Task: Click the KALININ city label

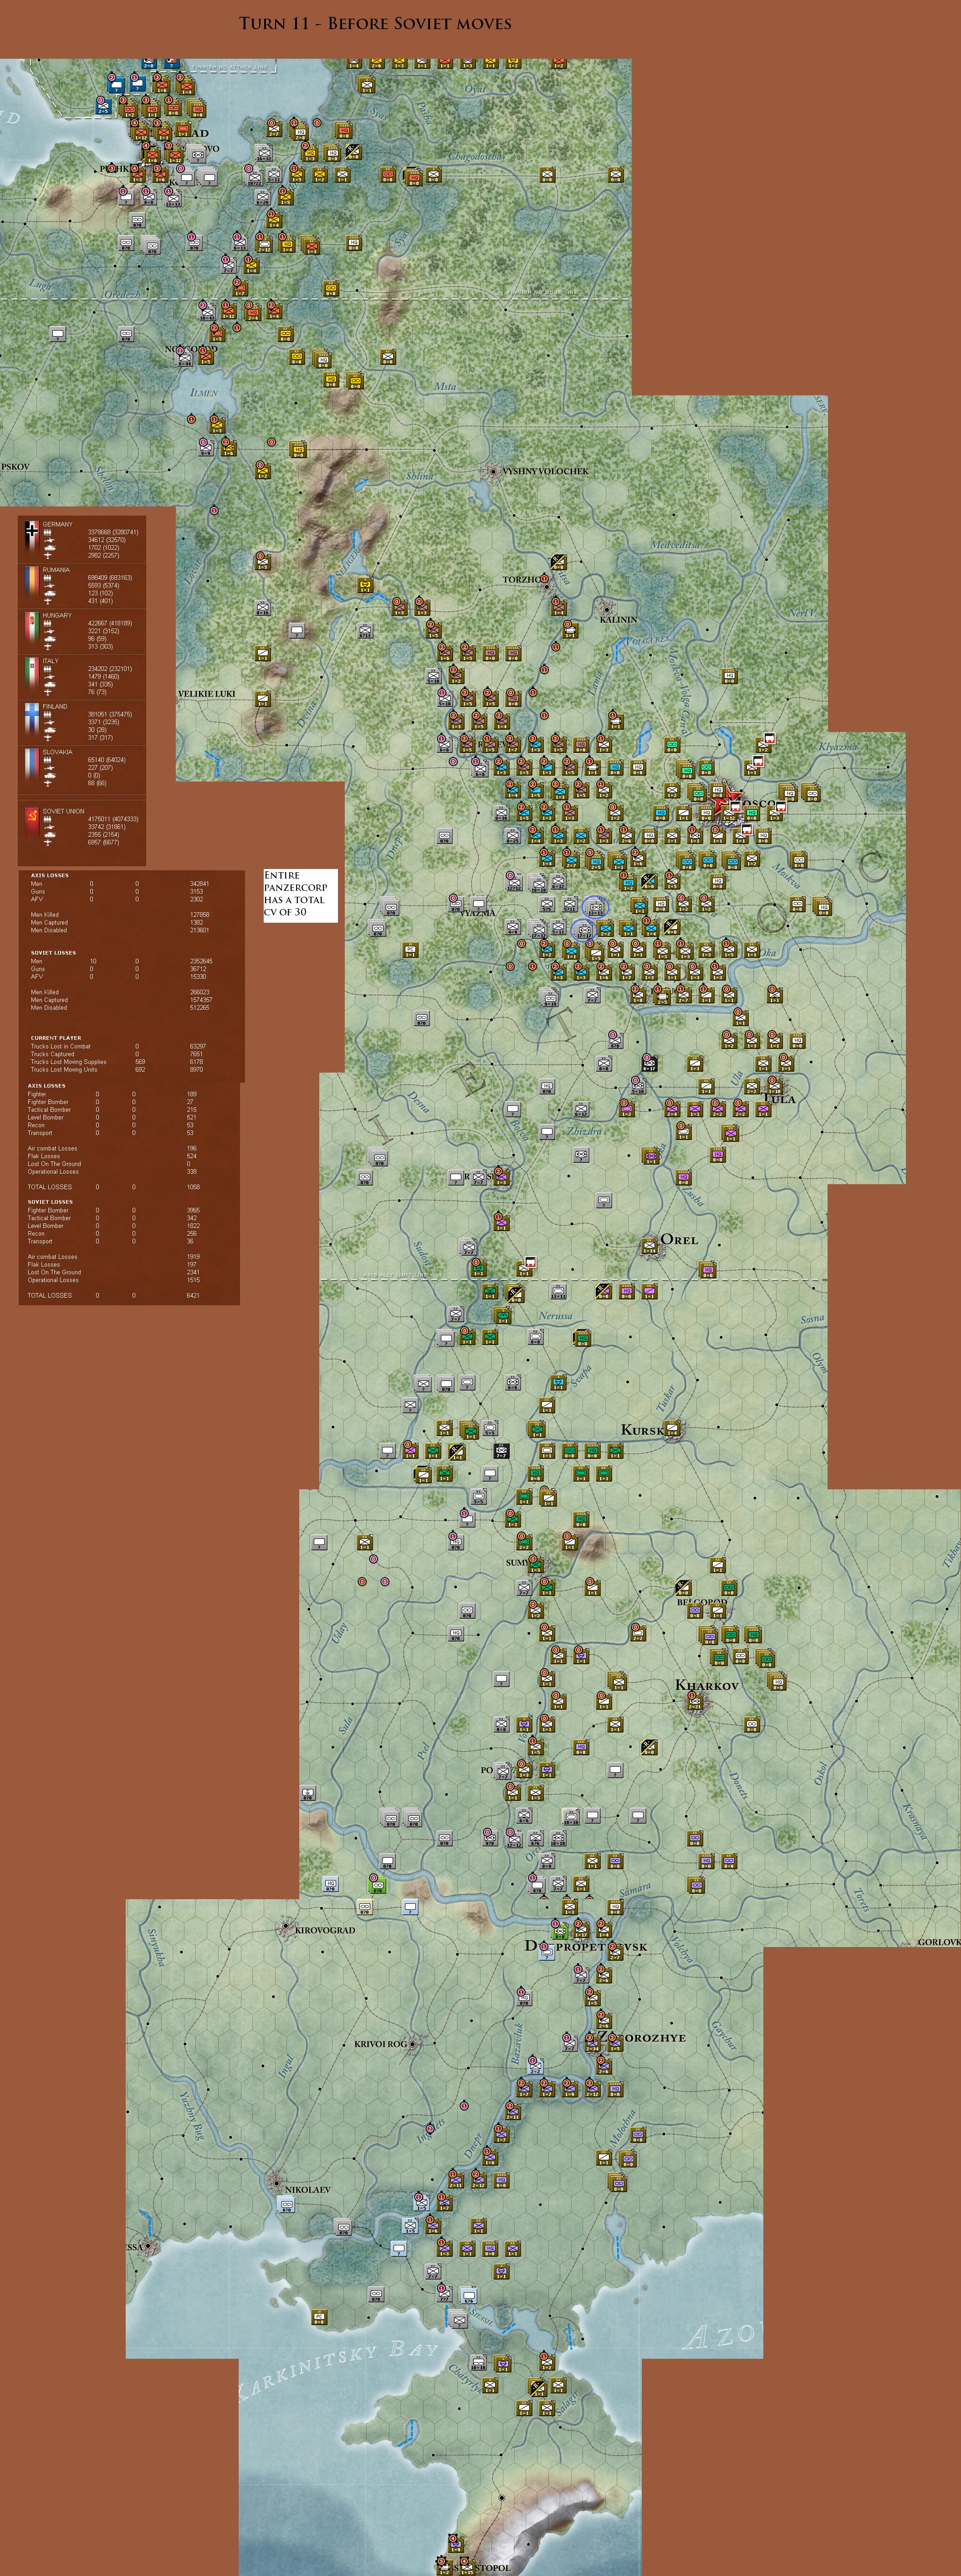Action: tap(618, 620)
